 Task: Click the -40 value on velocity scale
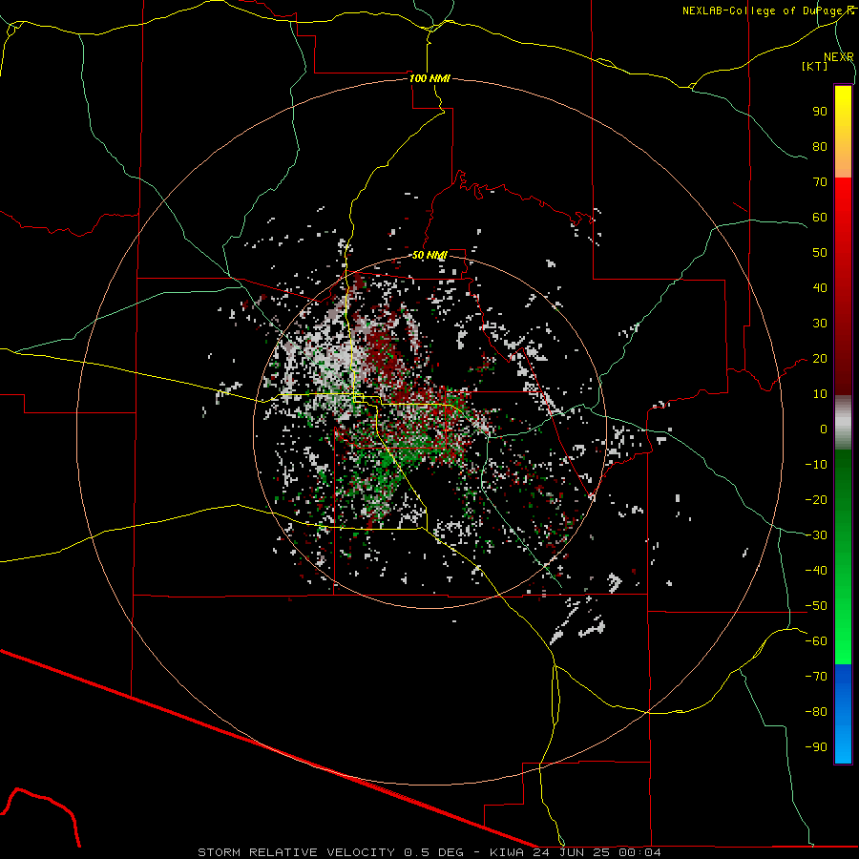[816, 571]
